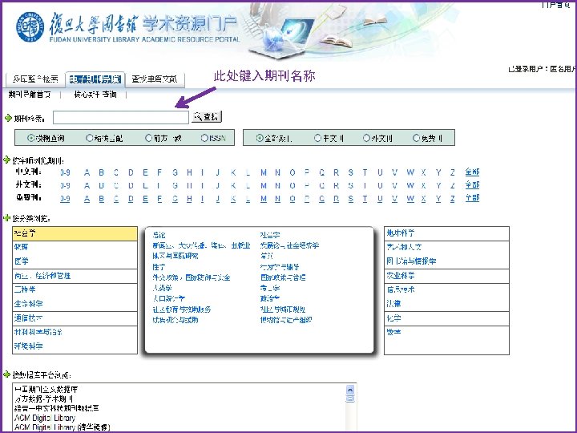Click letter S in the 外文刊 row

pyautogui.click(x=351, y=185)
